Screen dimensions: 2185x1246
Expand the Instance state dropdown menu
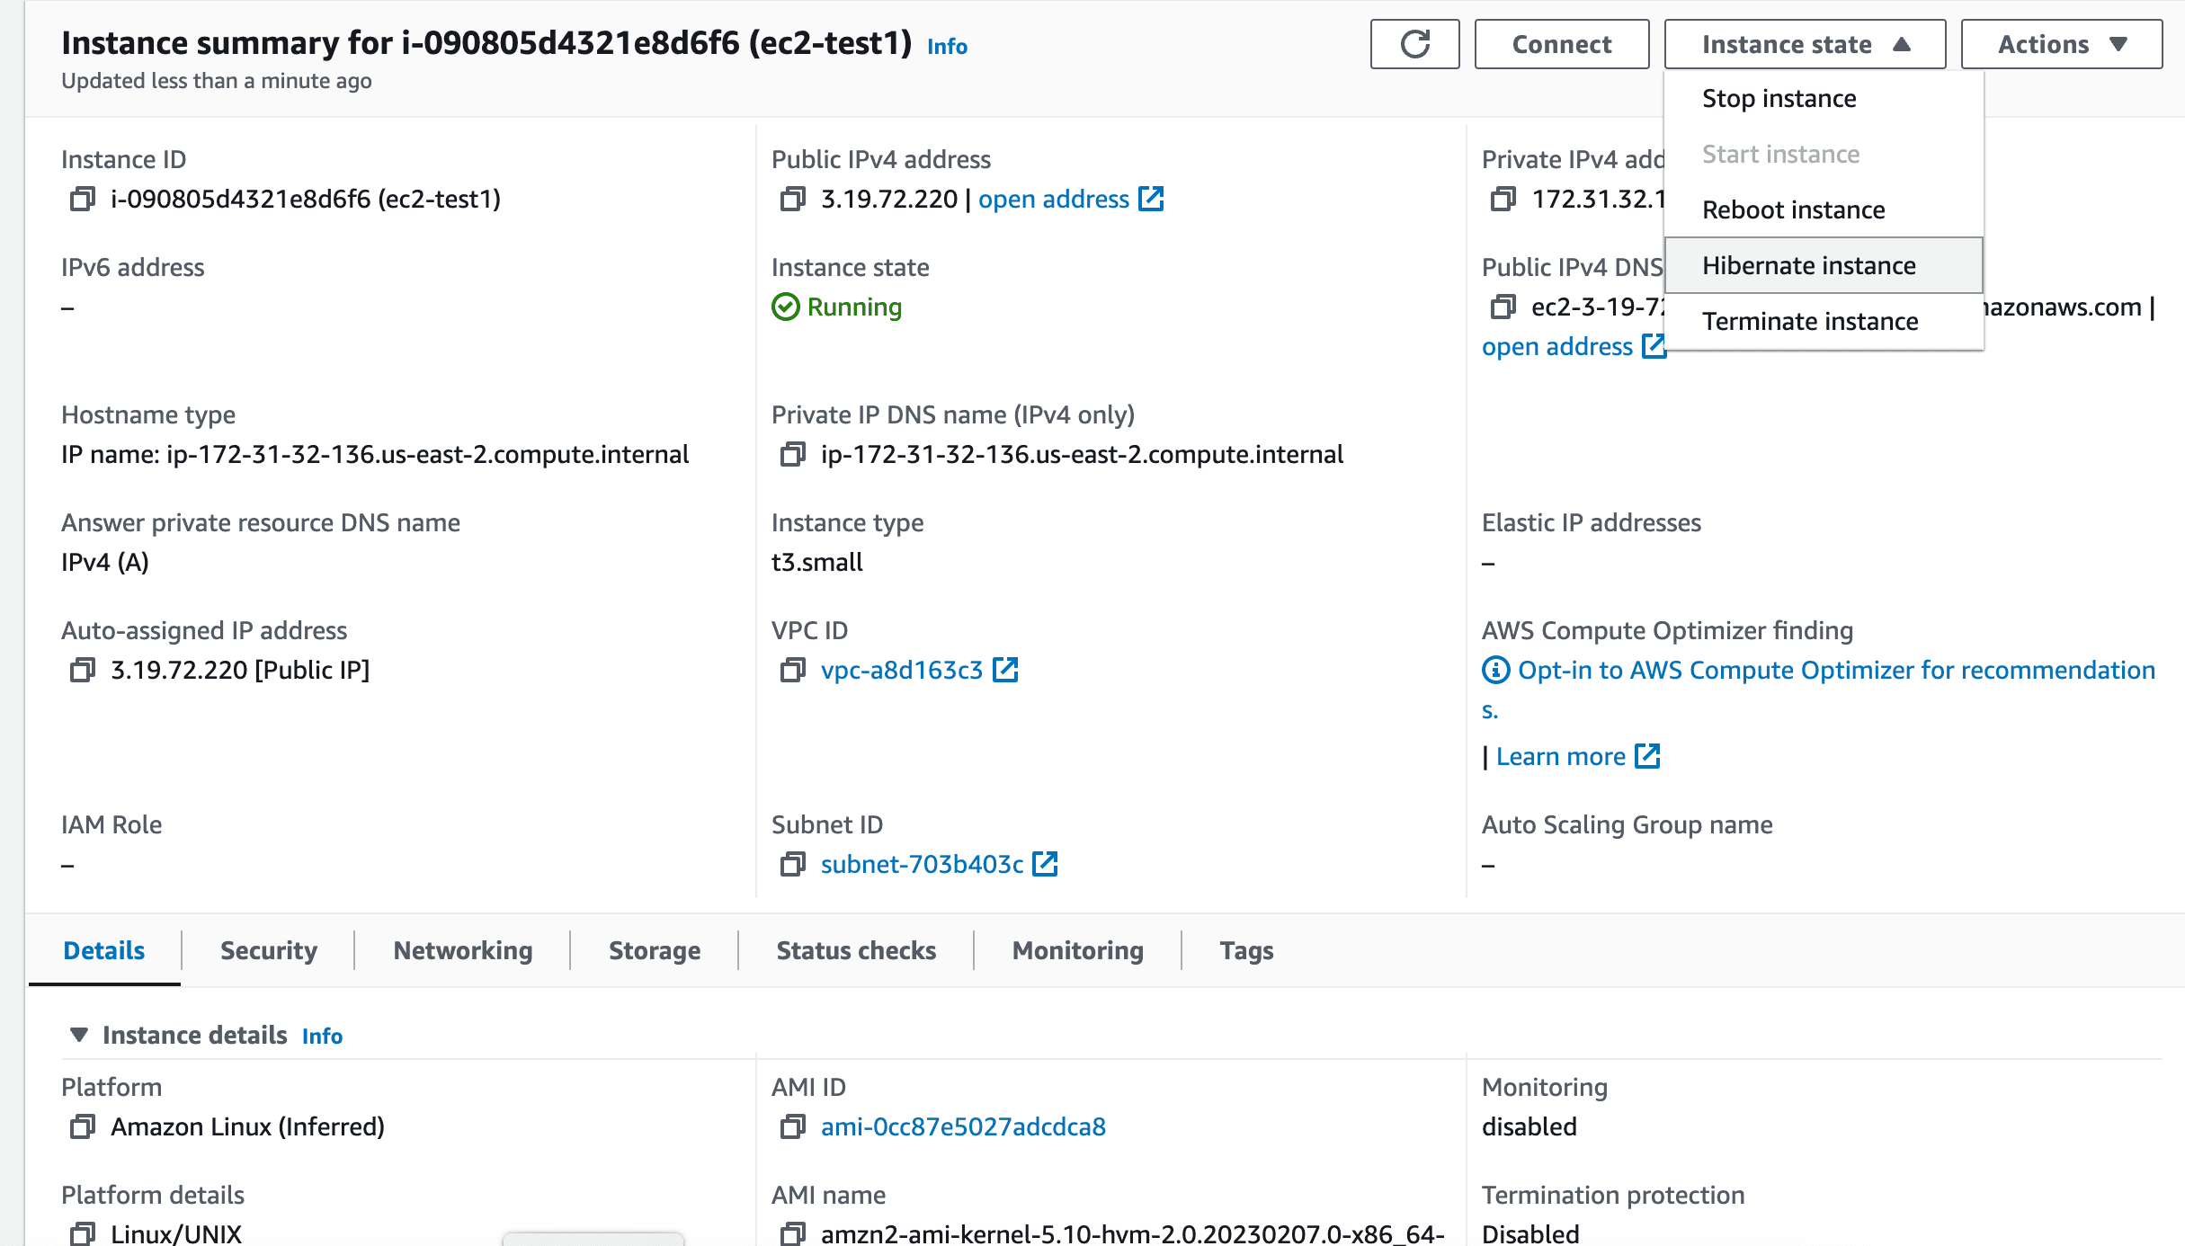[1802, 43]
